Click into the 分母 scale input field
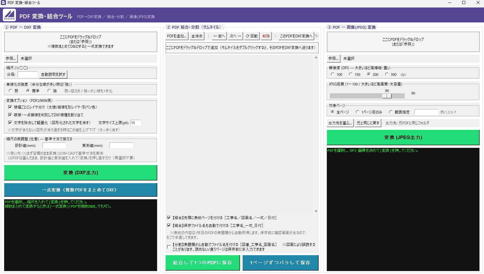 27,74
